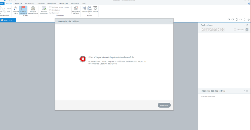The width and height of the screenshot is (251, 130).
Task: Close the Insérer des diapositives dialog
Action: 170,21
